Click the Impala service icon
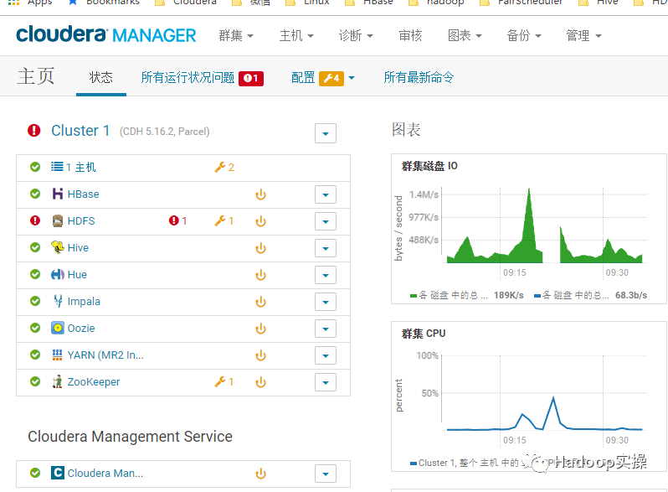The image size is (668, 492). (58, 301)
